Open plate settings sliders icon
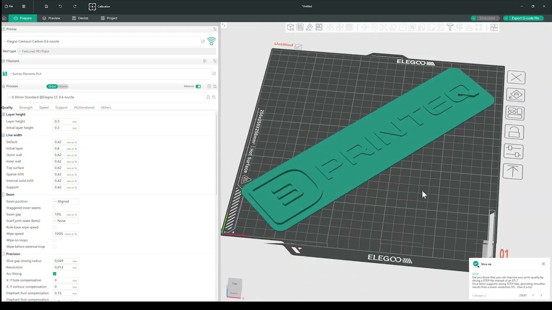The image size is (552, 310). [513, 152]
